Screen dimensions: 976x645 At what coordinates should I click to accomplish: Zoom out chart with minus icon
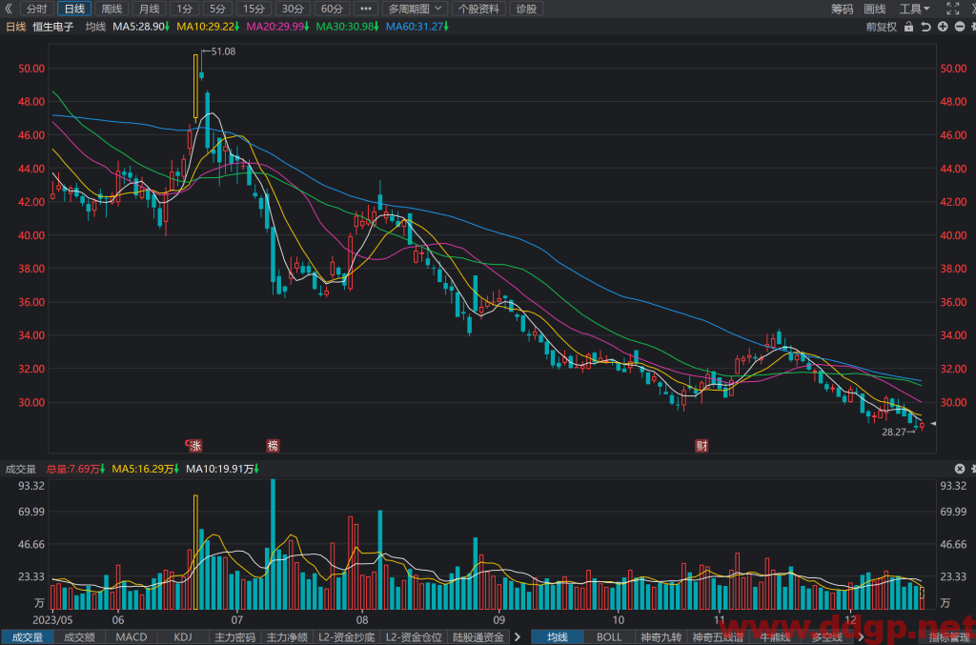click(x=959, y=27)
